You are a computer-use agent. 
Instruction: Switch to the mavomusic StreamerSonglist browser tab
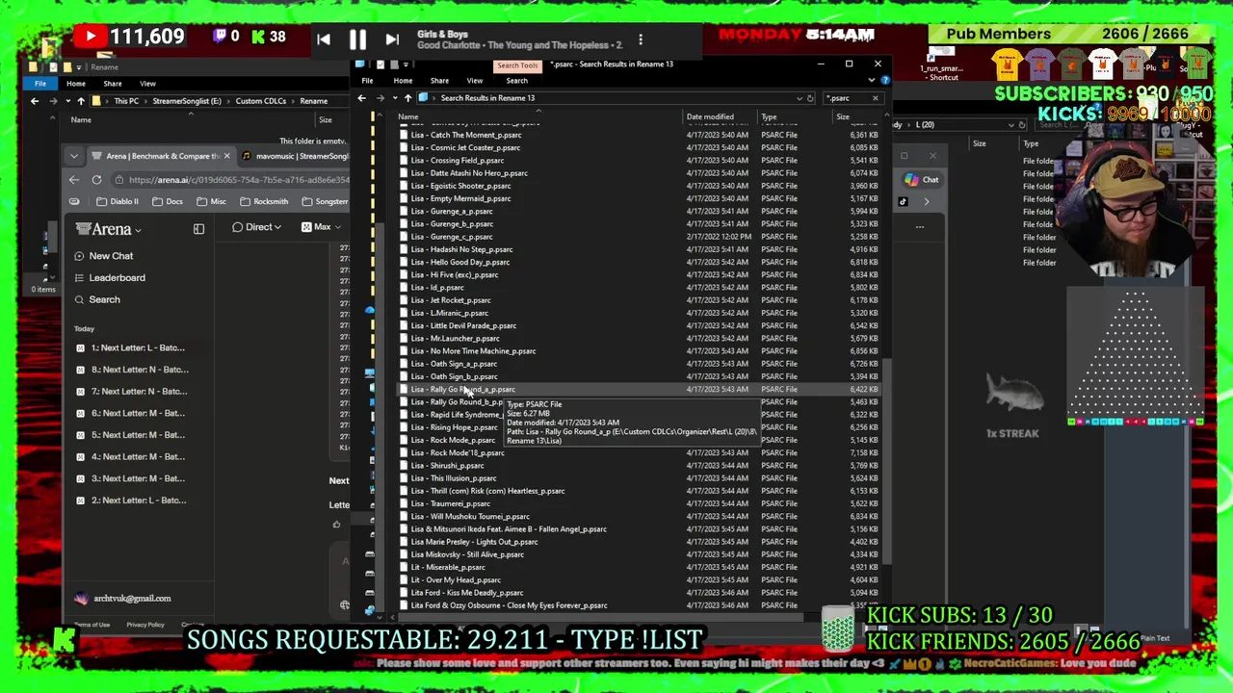(295, 156)
